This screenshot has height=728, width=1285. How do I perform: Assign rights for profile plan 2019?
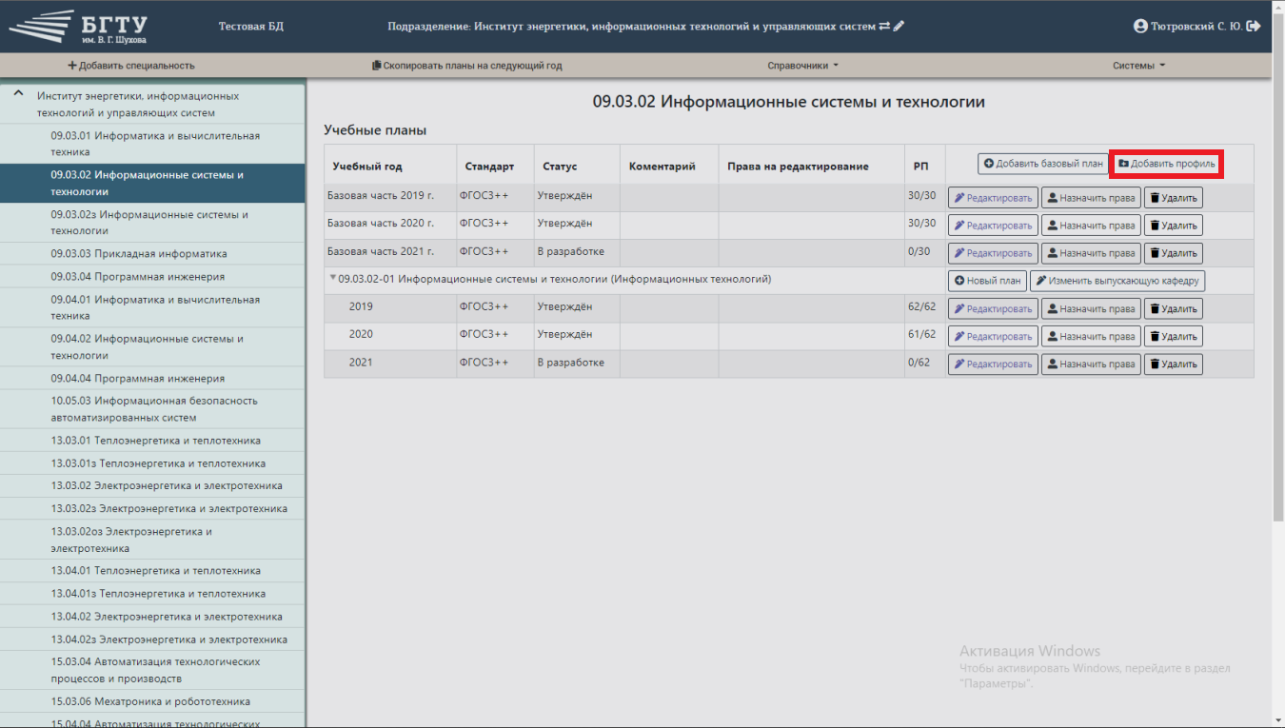(x=1091, y=308)
